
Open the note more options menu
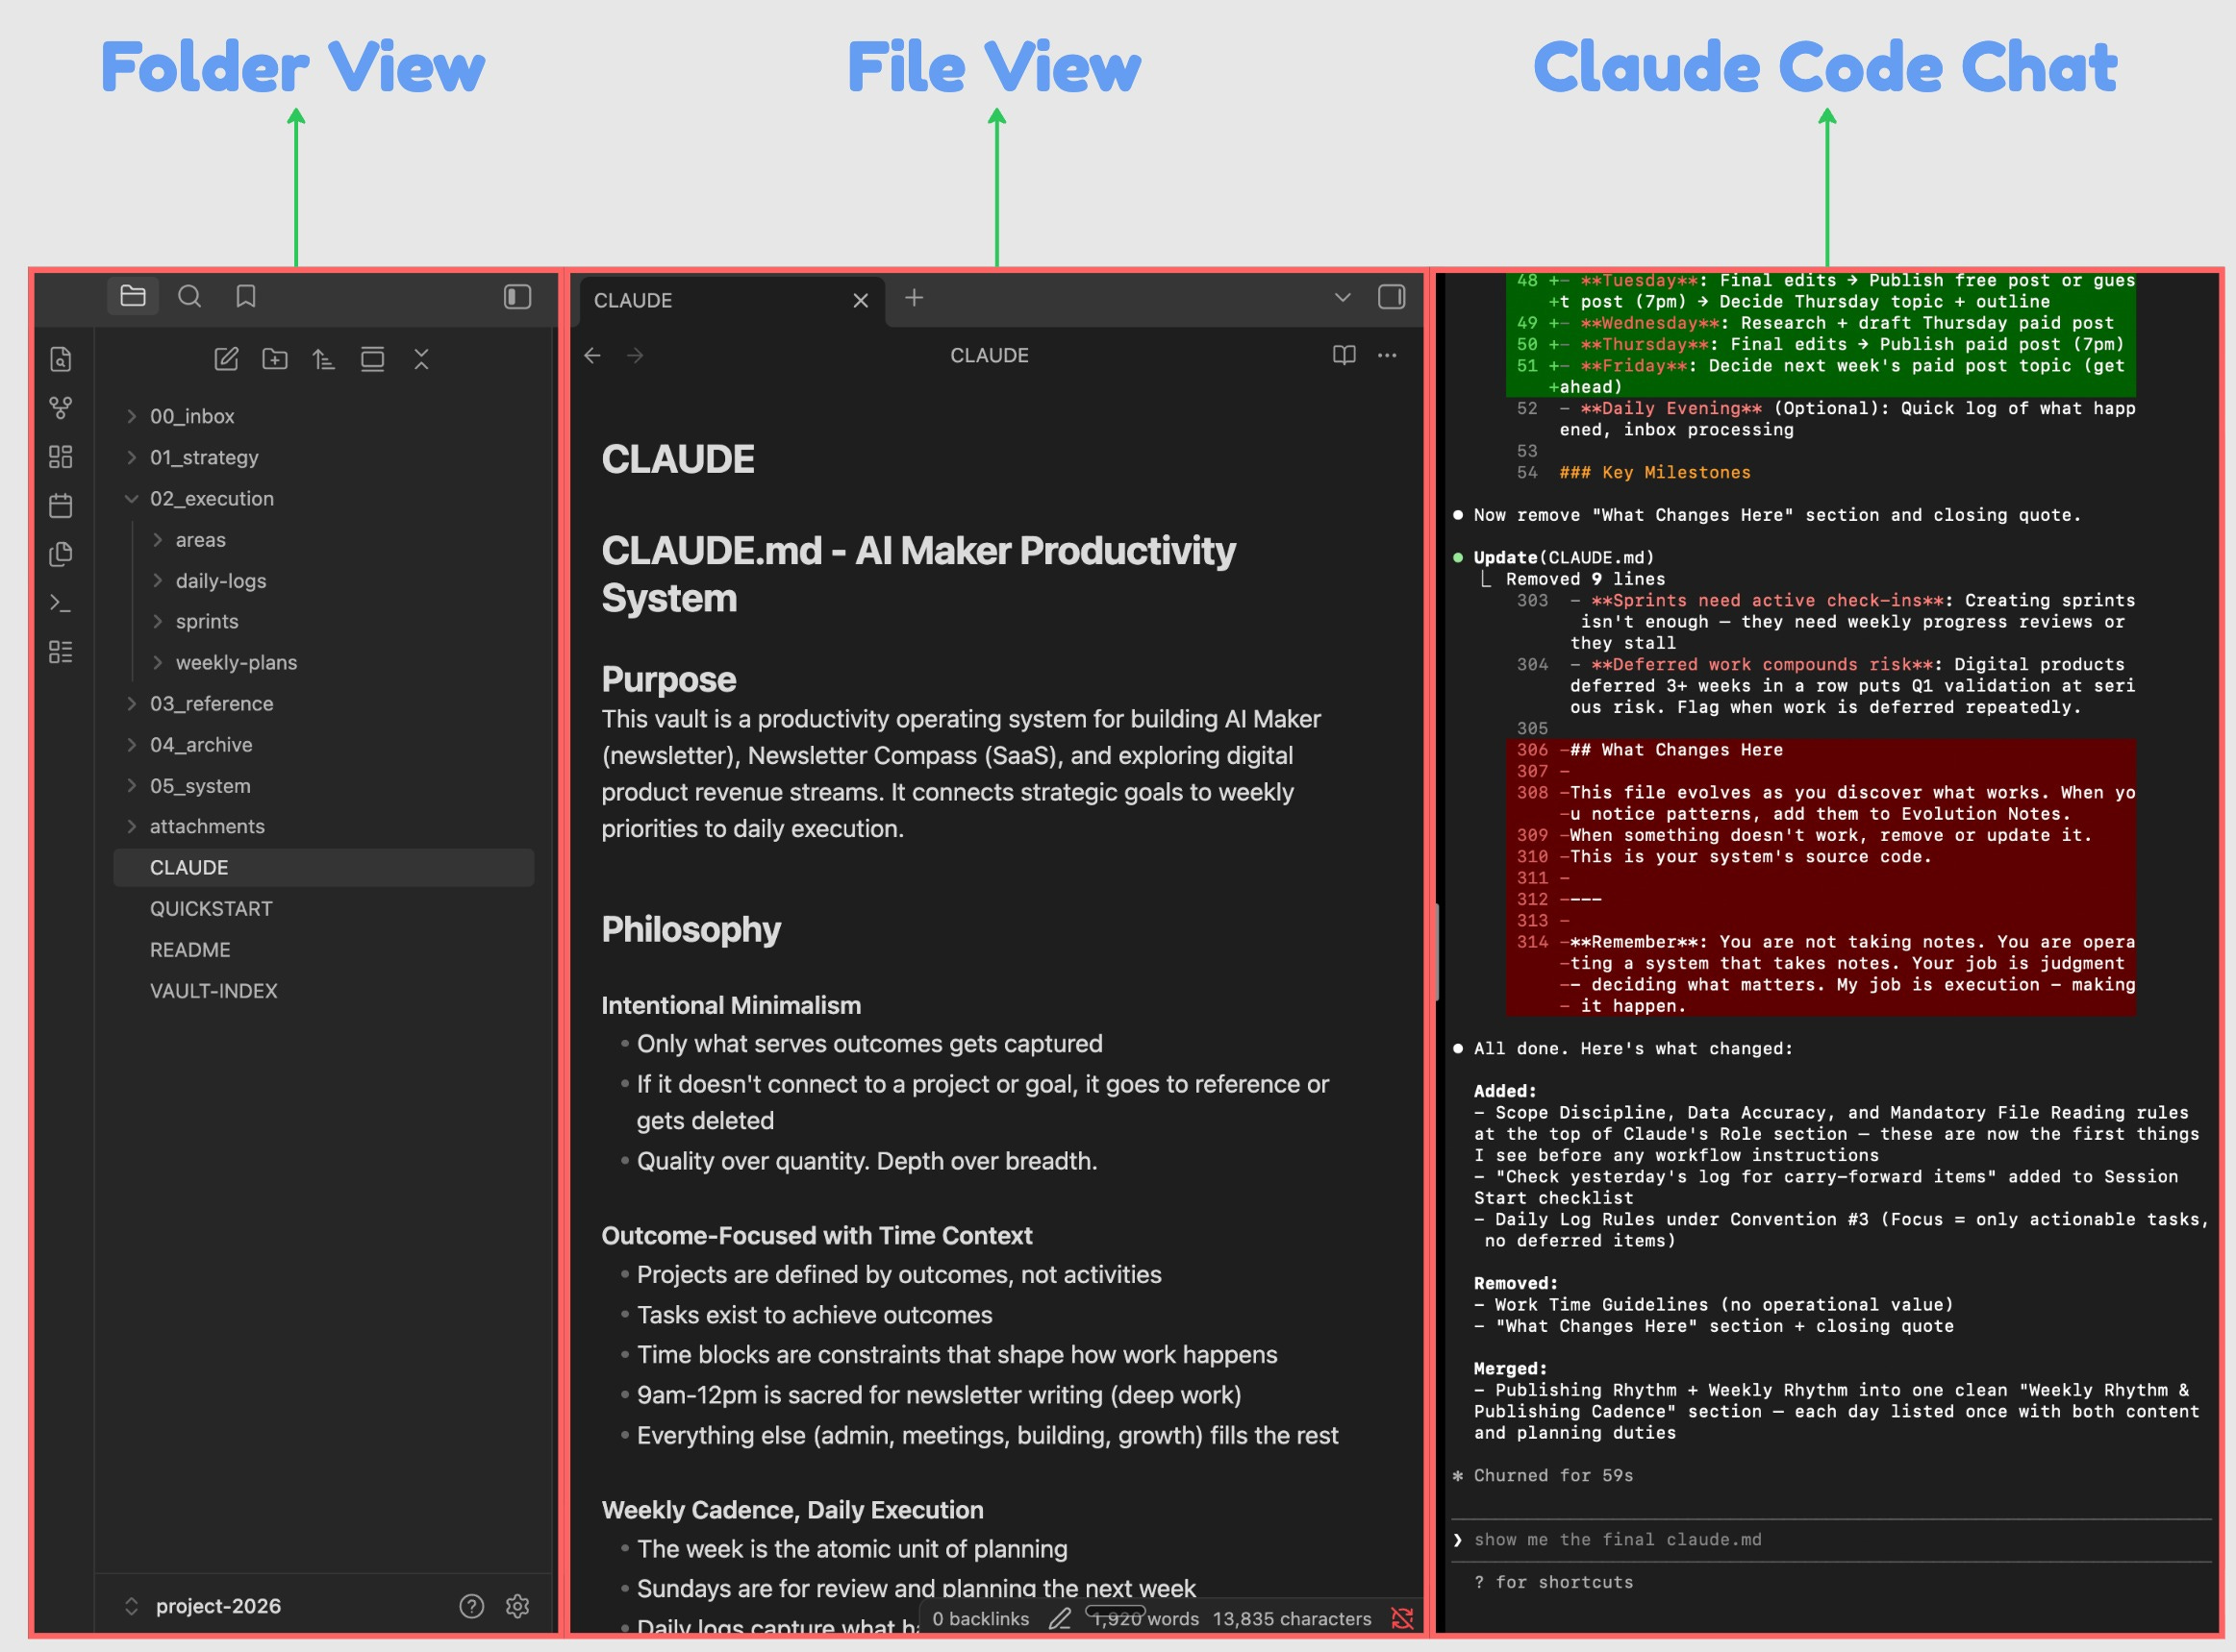click(x=1387, y=355)
